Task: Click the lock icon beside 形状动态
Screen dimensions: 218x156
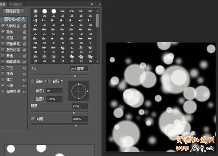Action: (25, 26)
